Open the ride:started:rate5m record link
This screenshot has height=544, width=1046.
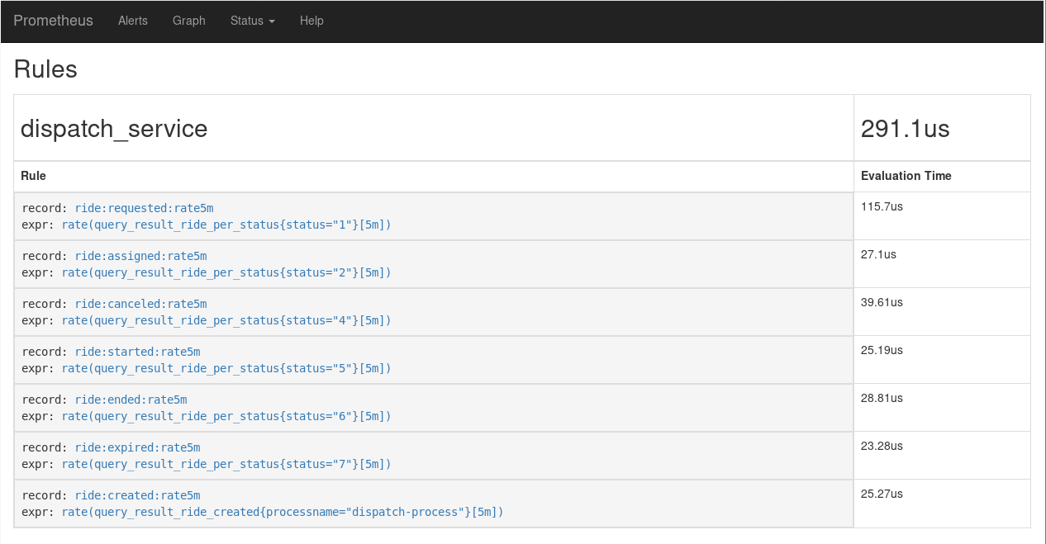(x=137, y=352)
